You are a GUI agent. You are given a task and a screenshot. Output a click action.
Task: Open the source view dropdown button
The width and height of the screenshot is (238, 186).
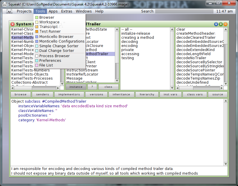218,94
